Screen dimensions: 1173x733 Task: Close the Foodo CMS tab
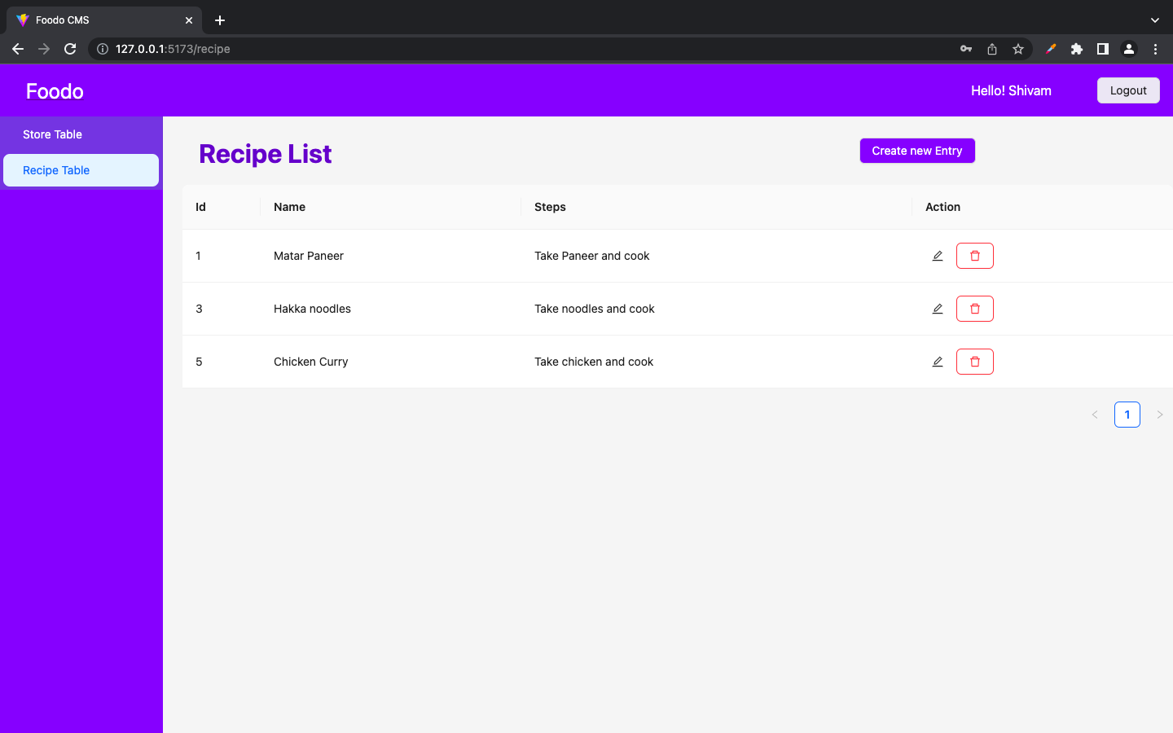(189, 20)
